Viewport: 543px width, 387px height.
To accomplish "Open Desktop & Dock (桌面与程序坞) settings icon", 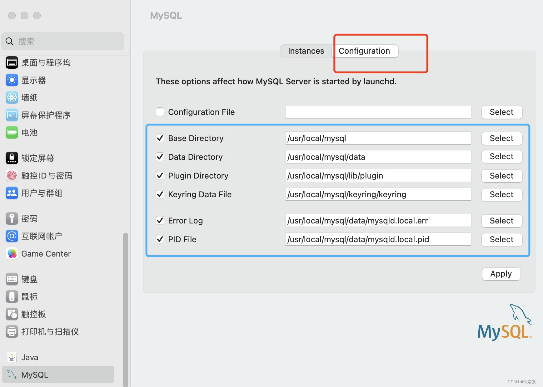I will coord(12,63).
